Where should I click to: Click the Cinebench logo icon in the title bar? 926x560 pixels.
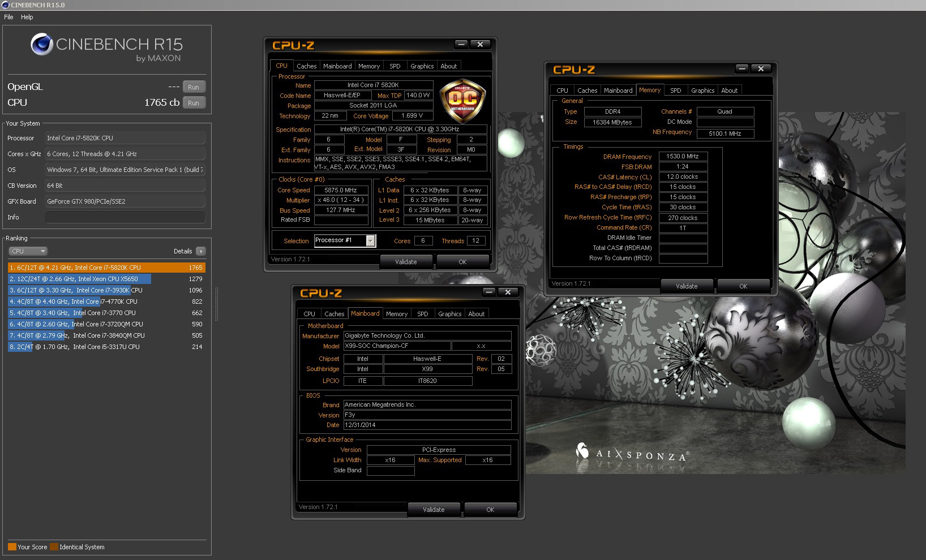point(6,5)
